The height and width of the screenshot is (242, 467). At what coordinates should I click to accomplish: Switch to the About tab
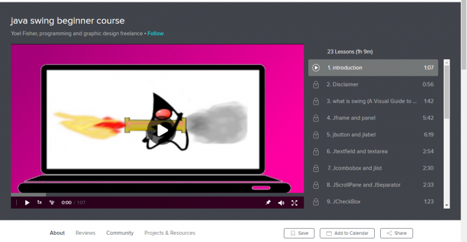pyautogui.click(x=57, y=233)
